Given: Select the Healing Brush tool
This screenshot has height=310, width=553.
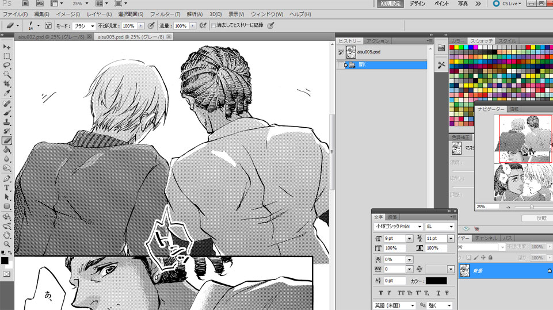Looking at the screenshot, I should [x=7, y=104].
